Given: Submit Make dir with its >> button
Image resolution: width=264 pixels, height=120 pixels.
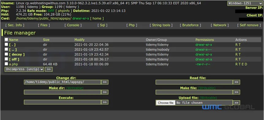Looking at the screenshot, I should coord(105,92).
